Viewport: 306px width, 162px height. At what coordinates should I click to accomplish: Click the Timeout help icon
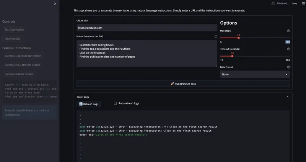pyautogui.click(x=288, y=49)
